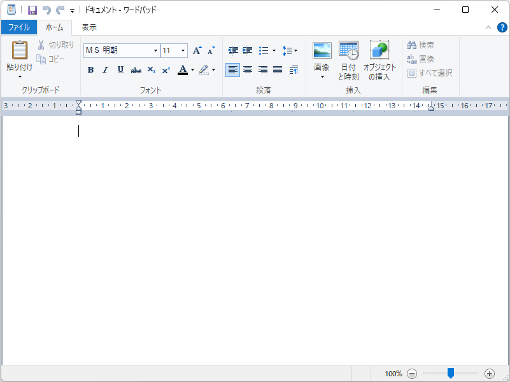Click 置換 replace button
Screen dimensions: 510x382
point(421,59)
